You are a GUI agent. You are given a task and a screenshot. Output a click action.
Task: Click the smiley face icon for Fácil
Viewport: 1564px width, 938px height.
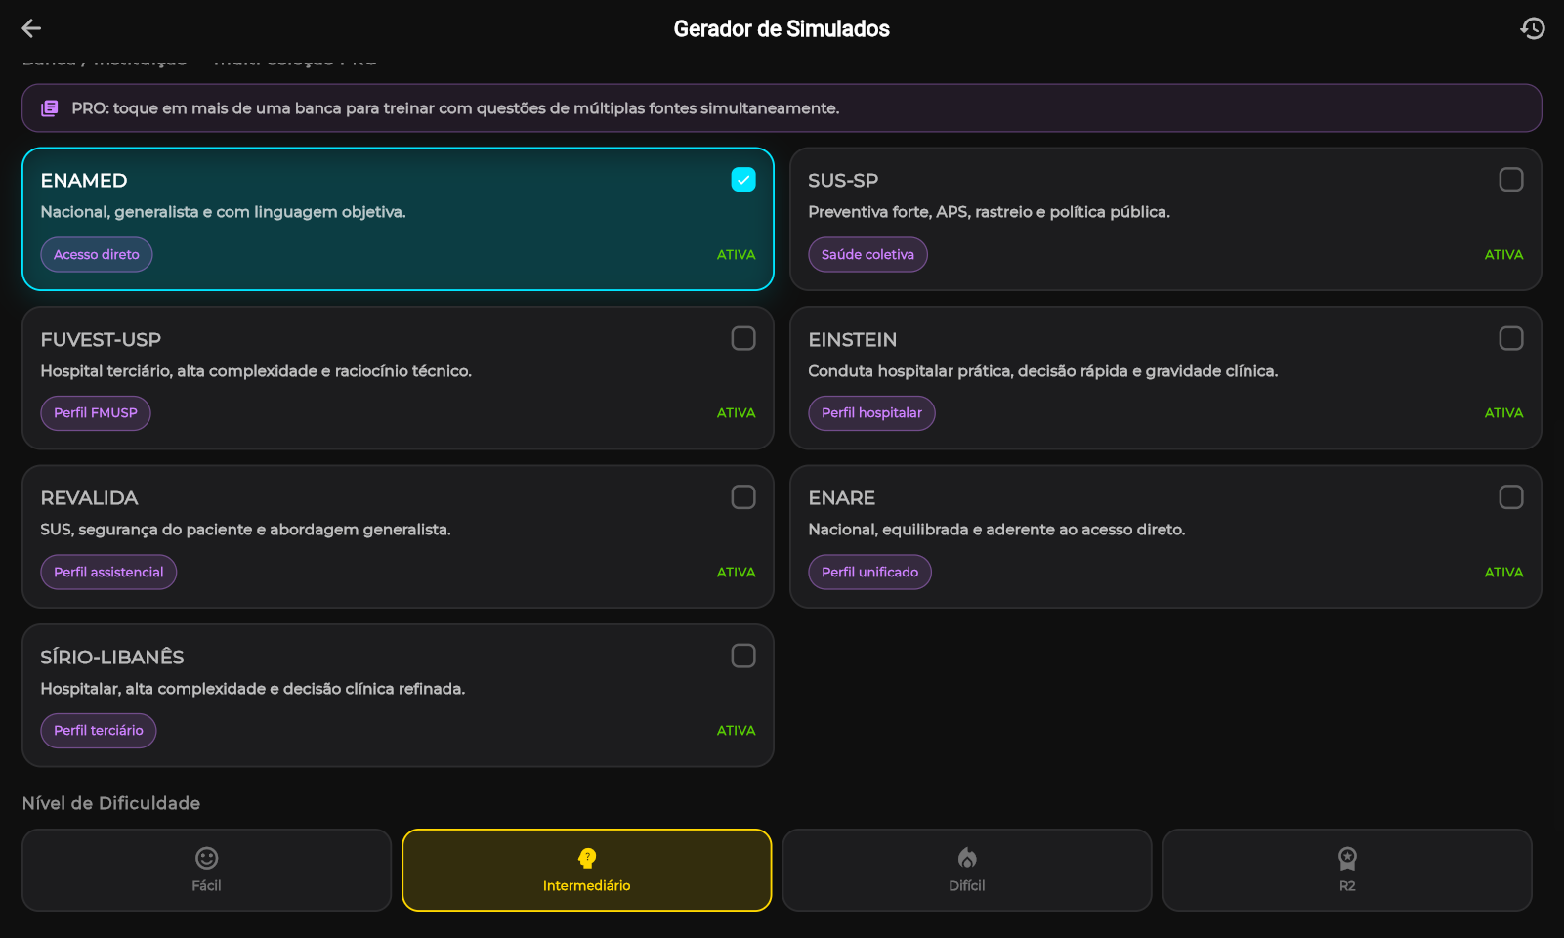coord(206,858)
